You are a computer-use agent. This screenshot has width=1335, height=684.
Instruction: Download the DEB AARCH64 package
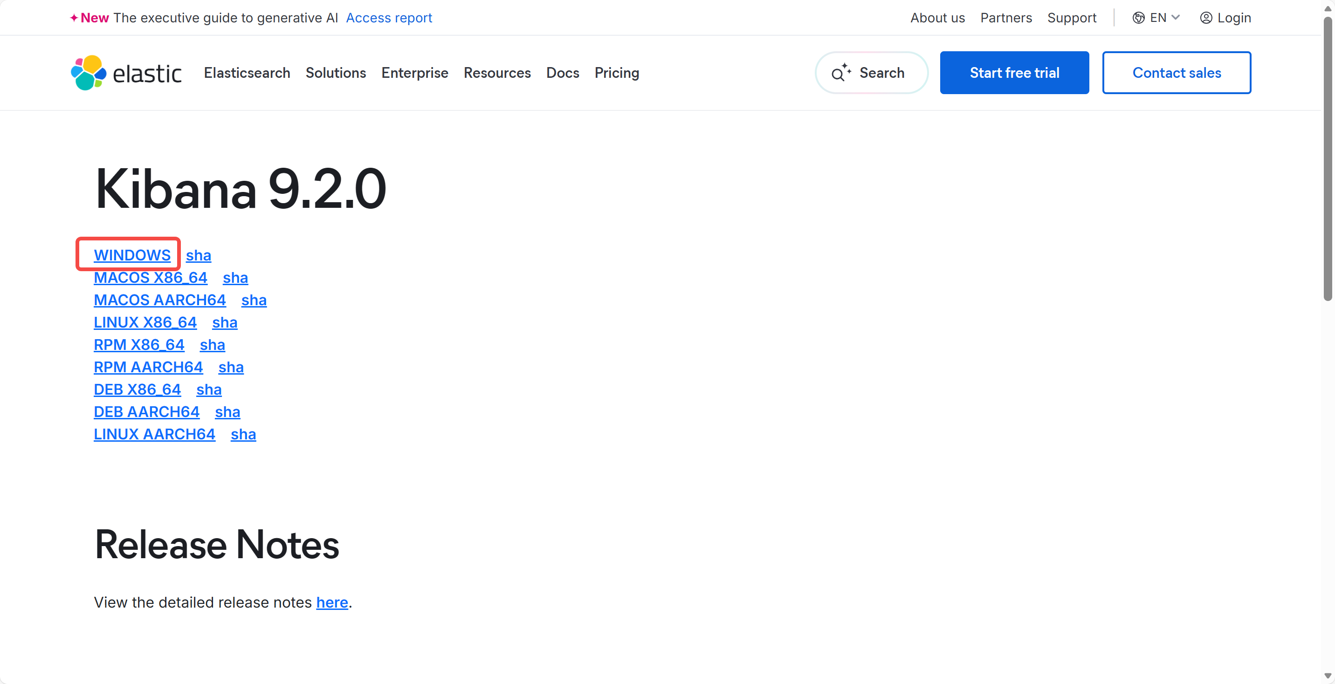(147, 412)
